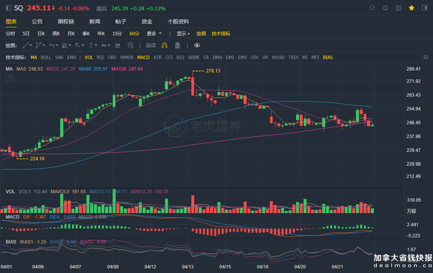Screen dimensions: 433x273
Task: Open the 显示 display dropdown
Action: coord(184,34)
